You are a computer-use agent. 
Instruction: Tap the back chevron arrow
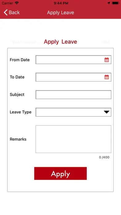pos(6,12)
